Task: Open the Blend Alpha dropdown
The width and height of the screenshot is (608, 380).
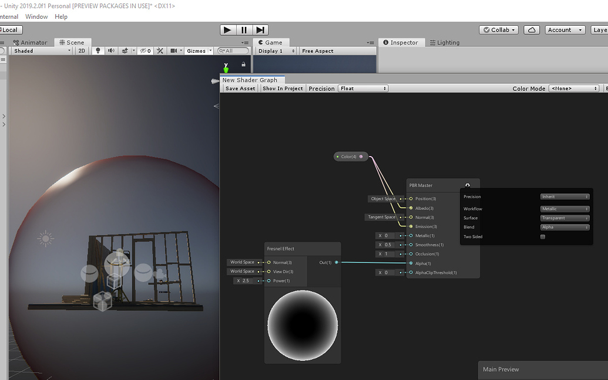Action: 565,227
